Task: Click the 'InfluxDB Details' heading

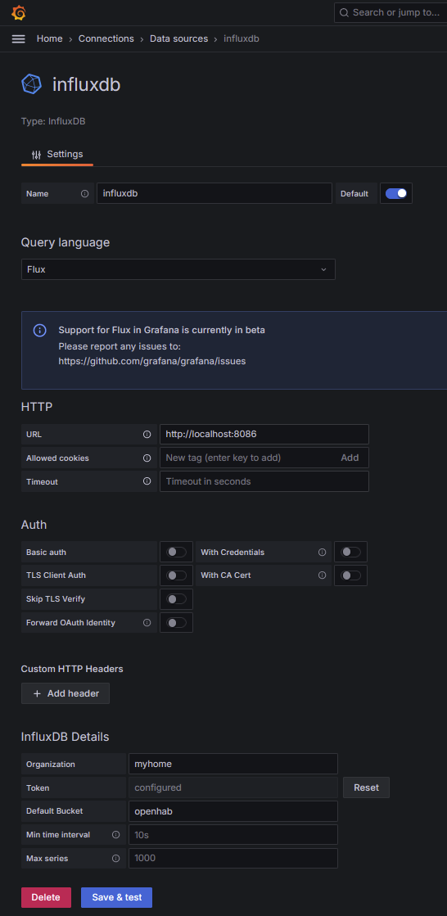Action: point(65,737)
